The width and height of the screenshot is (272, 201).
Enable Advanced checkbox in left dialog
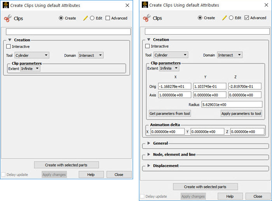pos(108,18)
